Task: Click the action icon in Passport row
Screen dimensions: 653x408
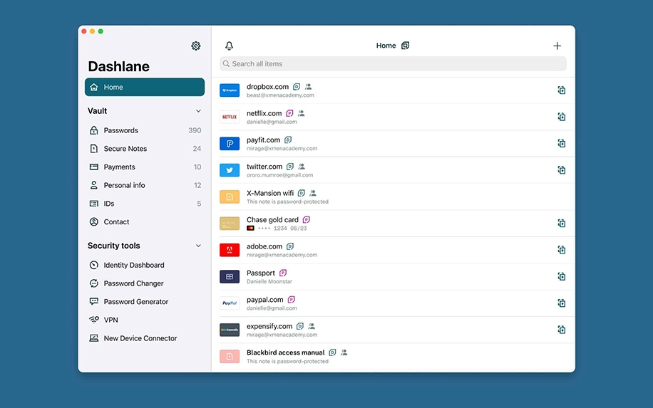Action: click(561, 276)
